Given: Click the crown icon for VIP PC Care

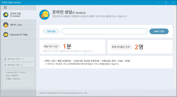Looking at the screenshot, I should pyautogui.click(x=6, y=25).
